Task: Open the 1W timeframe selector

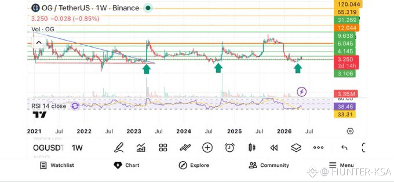Action: coord(77,148)
